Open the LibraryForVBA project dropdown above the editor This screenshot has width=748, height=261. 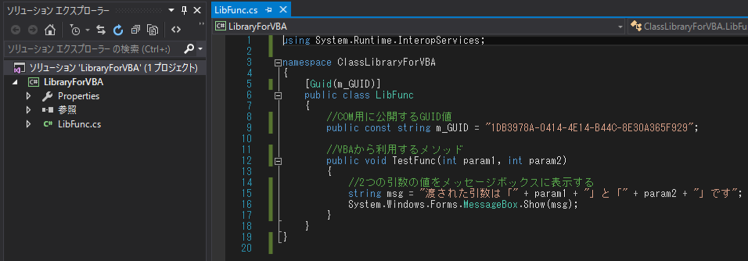click(620, 26)
